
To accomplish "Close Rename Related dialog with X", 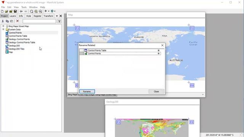I will (x=162, y=45).
